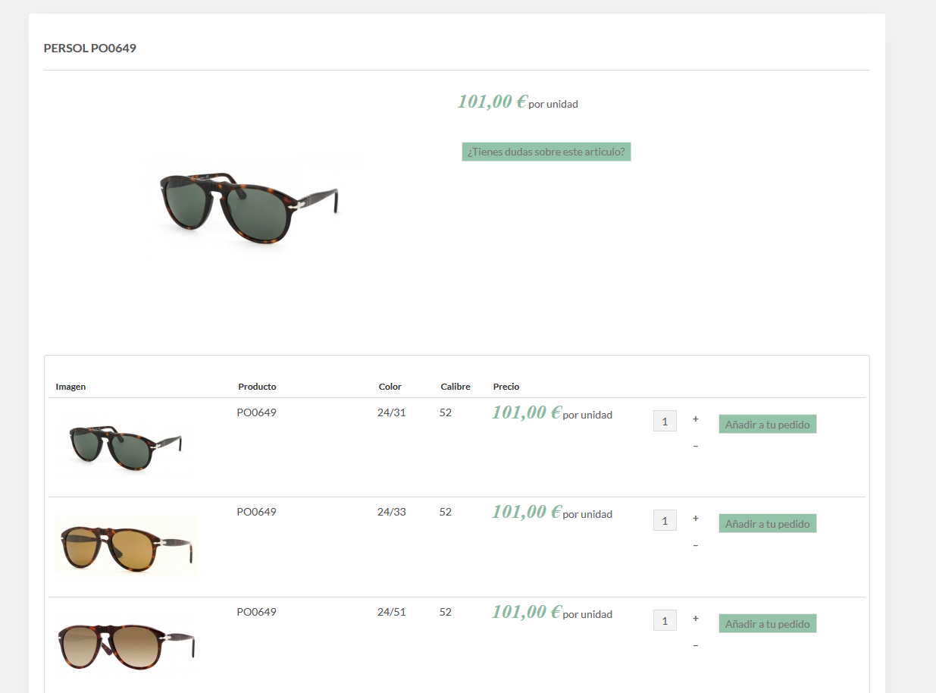Click the "Calibre" column header

coord(455,387)
